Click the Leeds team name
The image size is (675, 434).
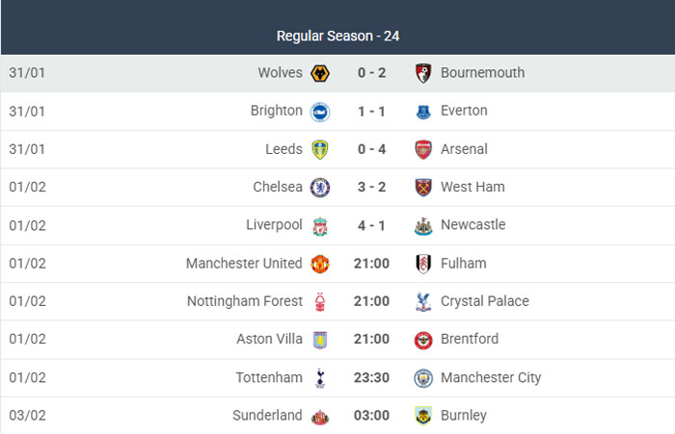coord(283,149)
